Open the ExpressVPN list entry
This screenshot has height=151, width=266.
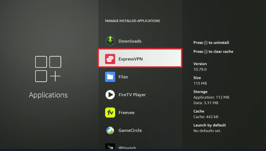[x=140, y=58]
